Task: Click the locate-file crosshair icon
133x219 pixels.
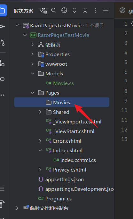Action: click(64, 10)
